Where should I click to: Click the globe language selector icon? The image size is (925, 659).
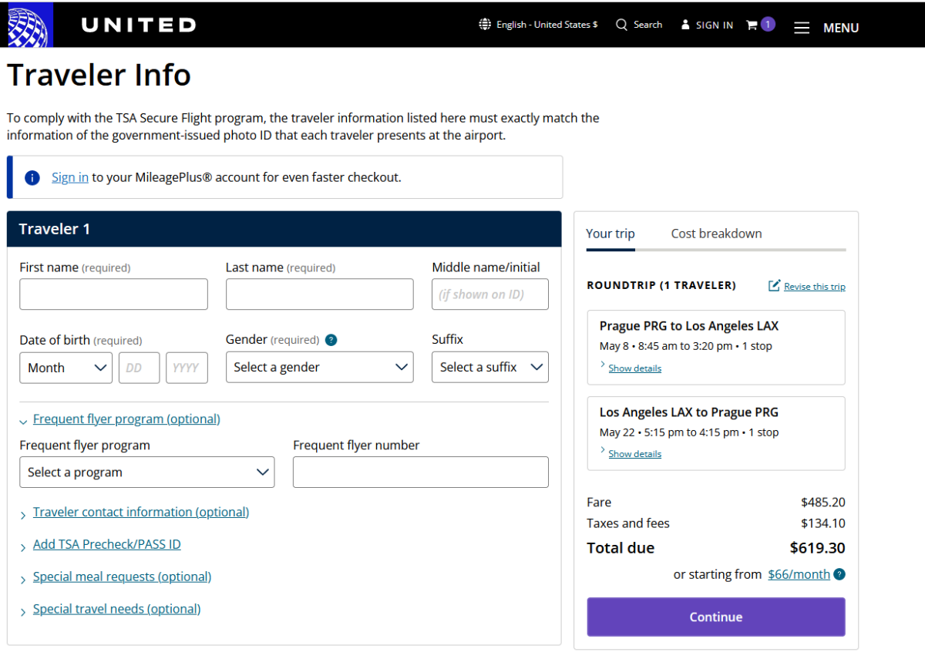tap(485, 25)
